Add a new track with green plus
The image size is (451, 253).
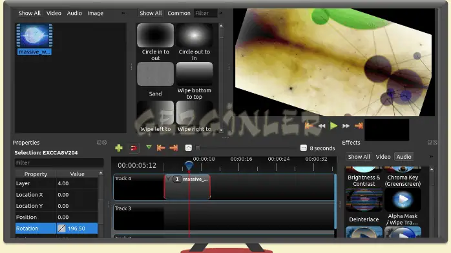pos(119,148)
